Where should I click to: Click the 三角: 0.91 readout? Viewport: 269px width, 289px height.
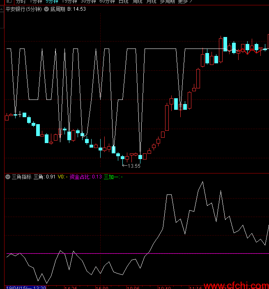coord(44,177)
